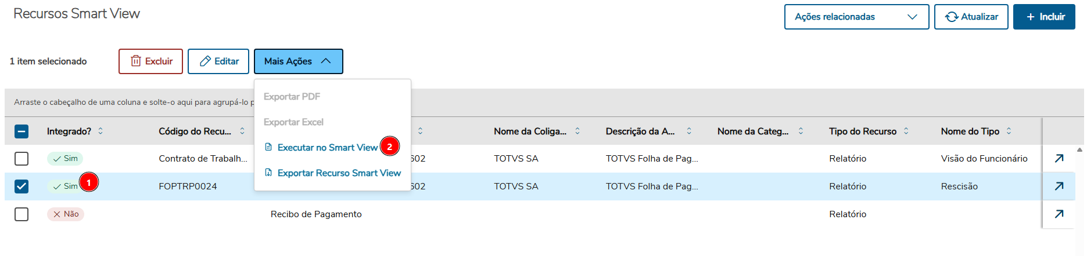Toggle the select-all header checkbox
The height and width of the screenshot is (256, 1087).
(x=21, y=131)
